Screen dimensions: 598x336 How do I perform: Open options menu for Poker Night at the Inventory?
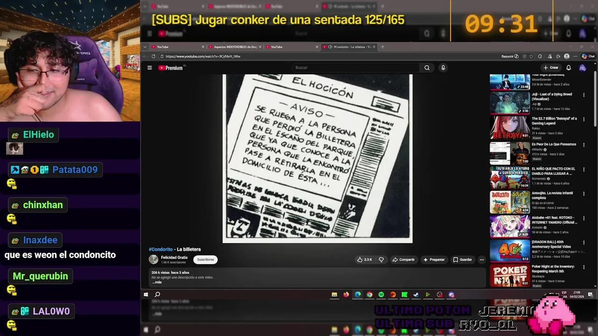(584, 267)
